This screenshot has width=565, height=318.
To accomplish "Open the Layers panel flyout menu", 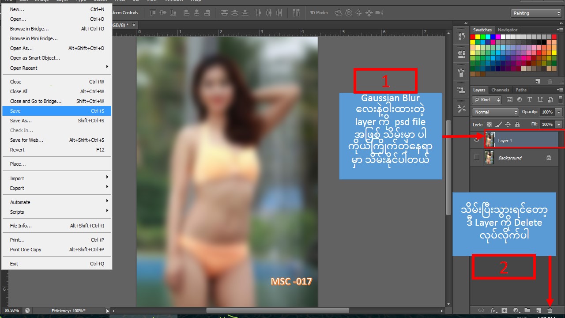I will (560, 90).
